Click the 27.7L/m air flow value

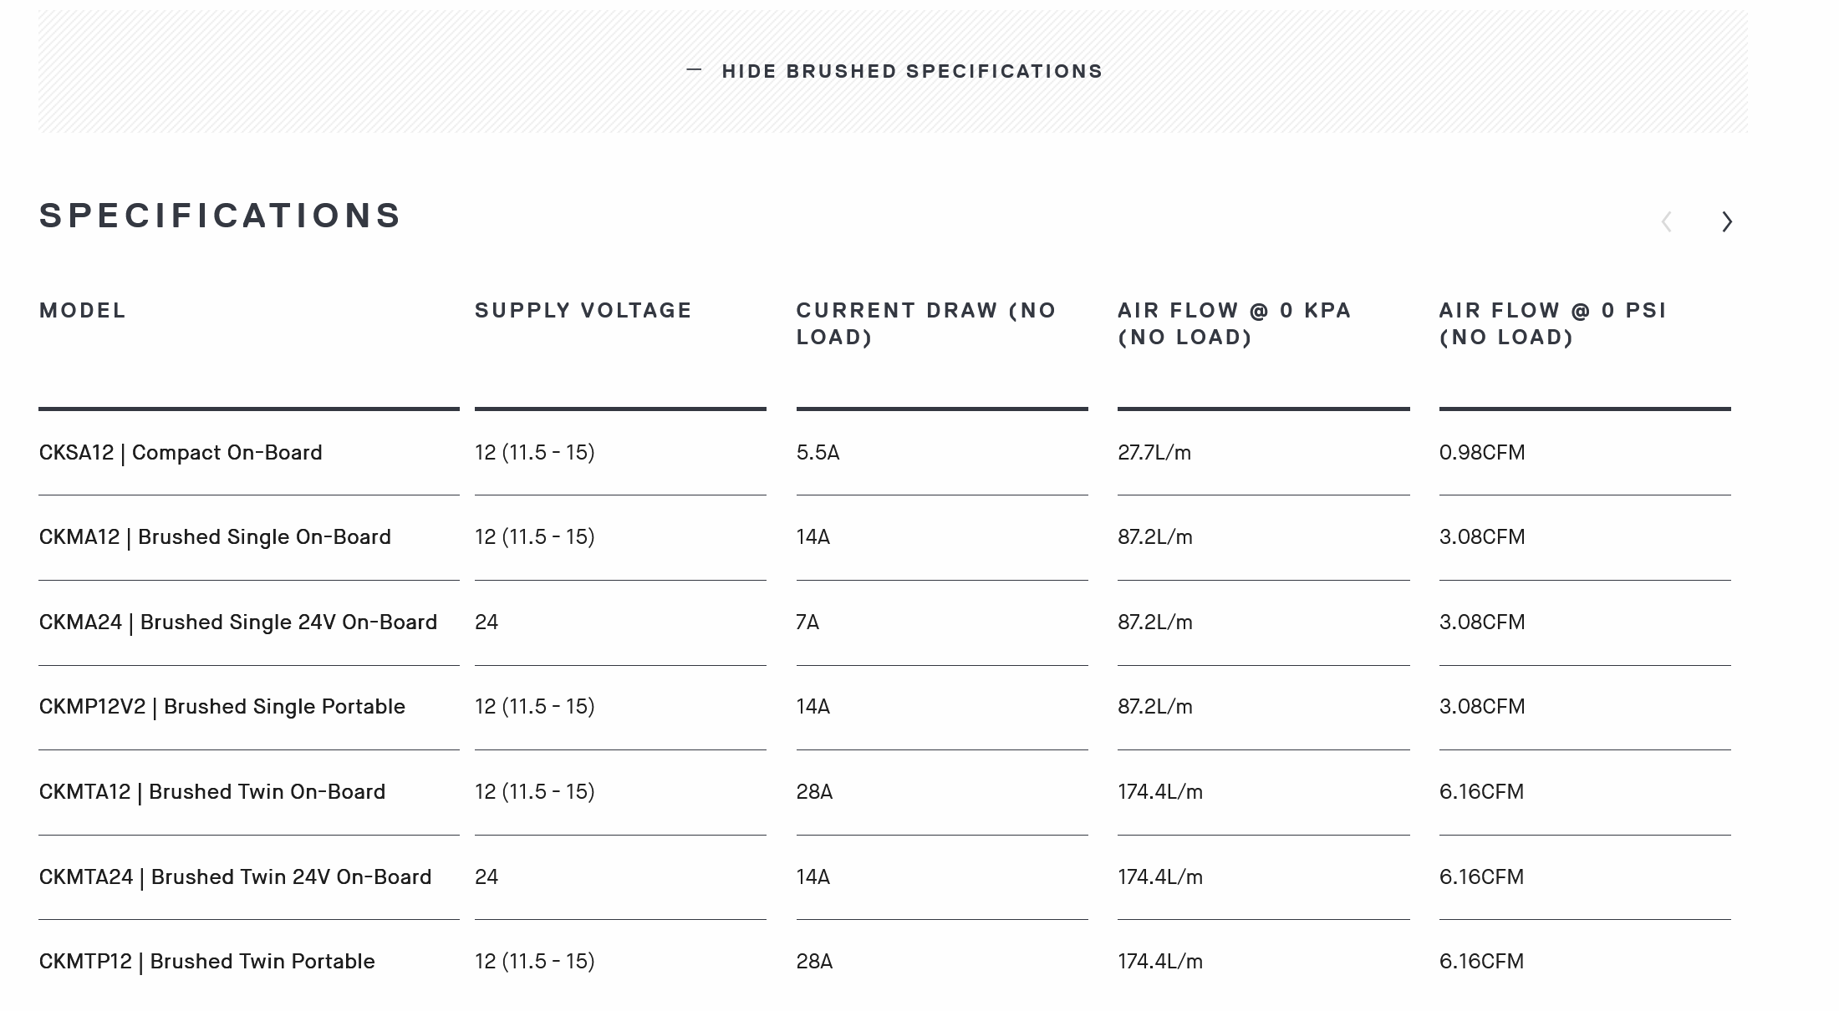coord(1154,453)
